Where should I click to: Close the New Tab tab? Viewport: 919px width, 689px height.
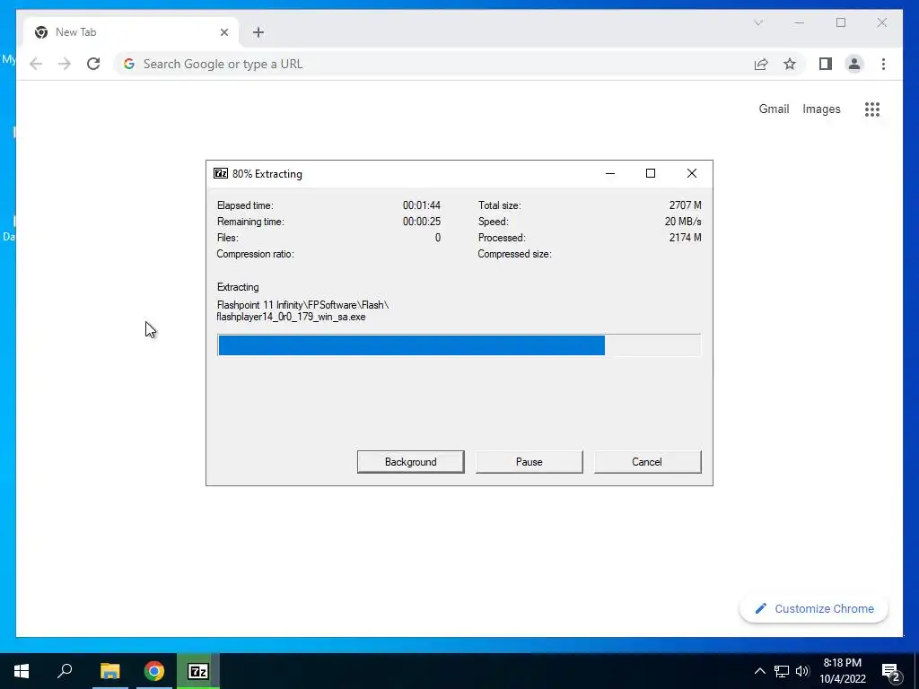(223, 32)
